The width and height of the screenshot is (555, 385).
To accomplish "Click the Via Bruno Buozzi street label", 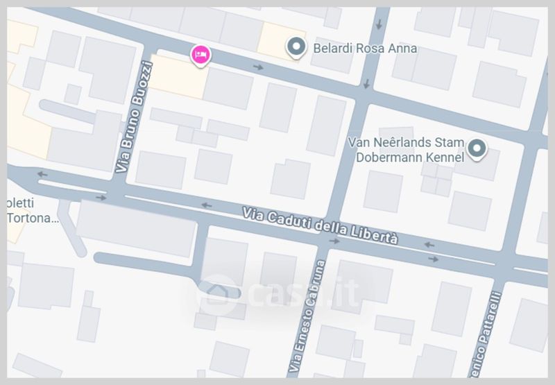I will tap(134, 117).
